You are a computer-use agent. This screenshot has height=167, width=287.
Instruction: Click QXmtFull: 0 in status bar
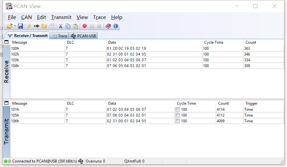pos(134,161)
